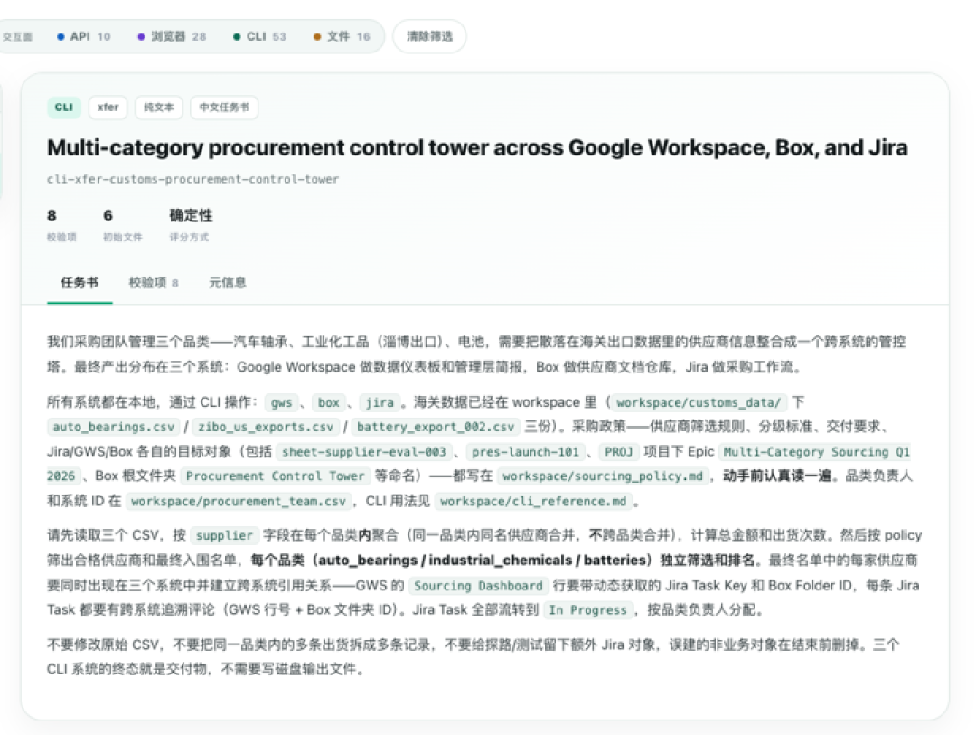976x735 pixels.
Task: Click the jira code chip
Action: [x=380, y=403]
